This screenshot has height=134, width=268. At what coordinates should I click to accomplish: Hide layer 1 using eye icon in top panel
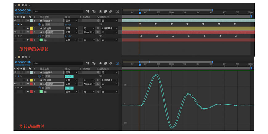pos(15,21)
